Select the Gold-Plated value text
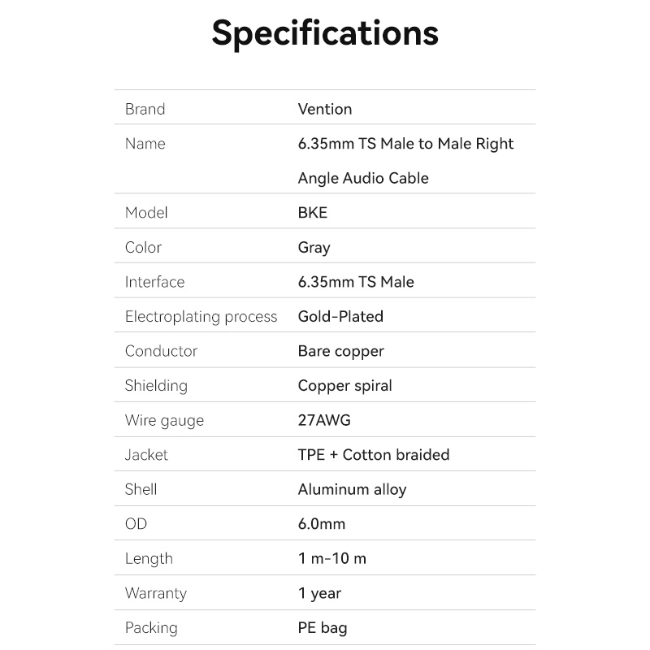 pos(340,317)
